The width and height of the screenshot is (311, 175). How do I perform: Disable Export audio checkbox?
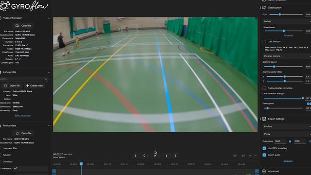(264, 155)
